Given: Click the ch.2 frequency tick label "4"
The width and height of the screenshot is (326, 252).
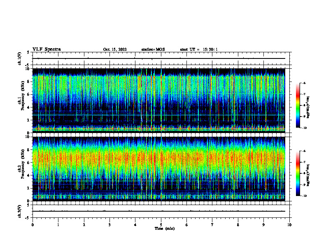Looking at the screenshot, I should click(x=29, y=175).
